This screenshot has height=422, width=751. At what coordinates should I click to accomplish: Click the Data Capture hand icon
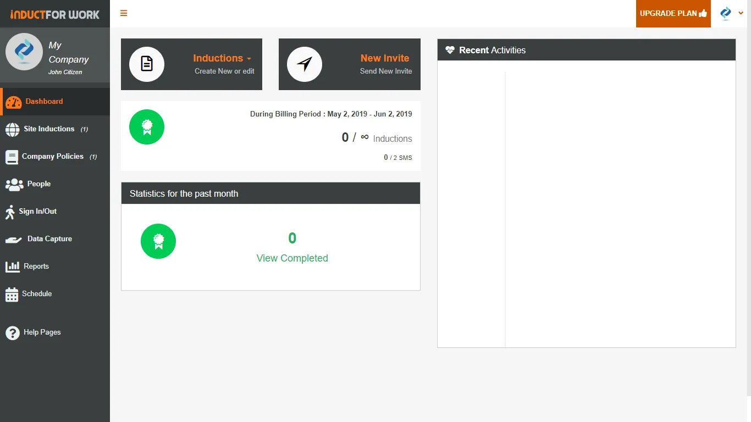[x=14, y=240]
